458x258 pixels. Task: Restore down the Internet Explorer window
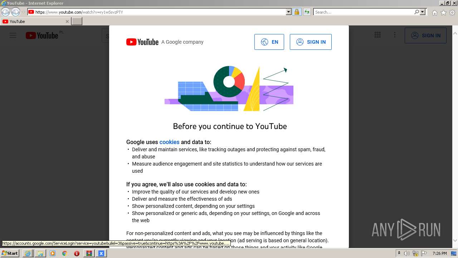coord(448,3)
